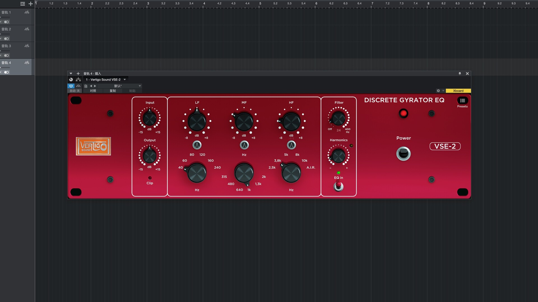Screen dimensions: 538x302
Task: Add a new track with plus icon
Action: click(x=31, y=4)
